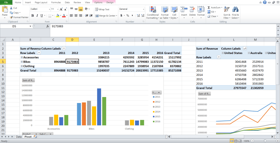Click the Merge & Center button

click(x=105, y=16)
